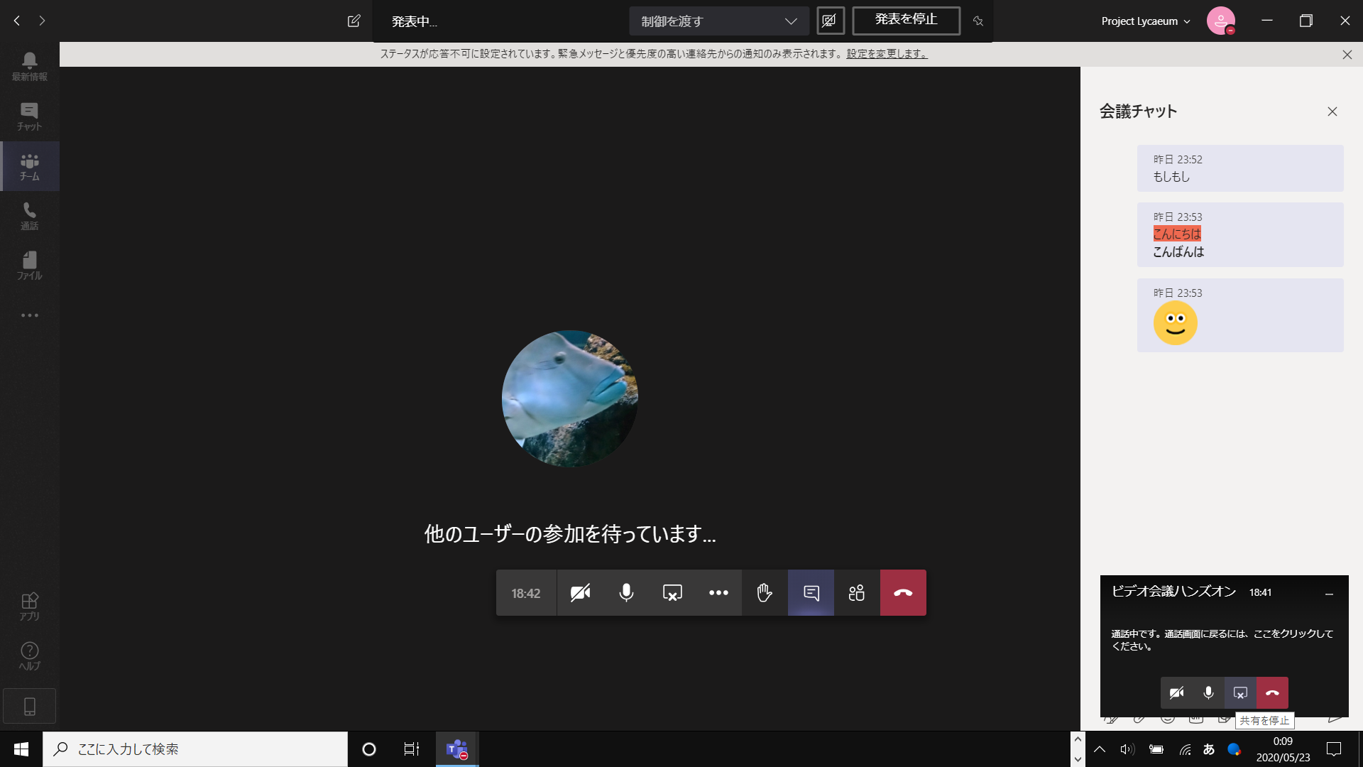Show participants list

pos(856,592)
